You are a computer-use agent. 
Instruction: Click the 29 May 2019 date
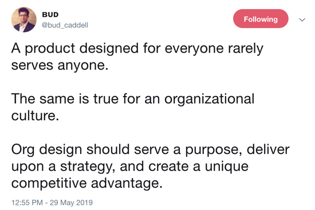pyautogui.click(x=71, y=203)
